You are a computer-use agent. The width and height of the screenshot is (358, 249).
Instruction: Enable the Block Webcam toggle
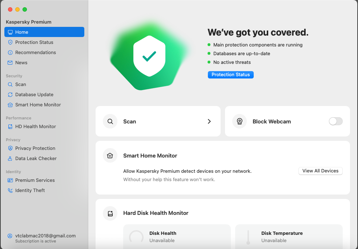(x=335, y=121)
